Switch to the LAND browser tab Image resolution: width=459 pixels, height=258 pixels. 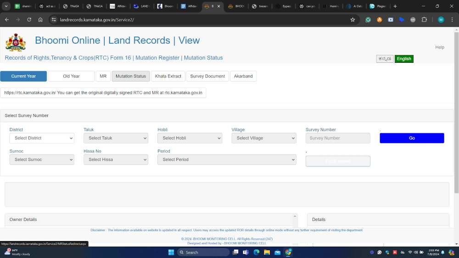click(142, 6)
